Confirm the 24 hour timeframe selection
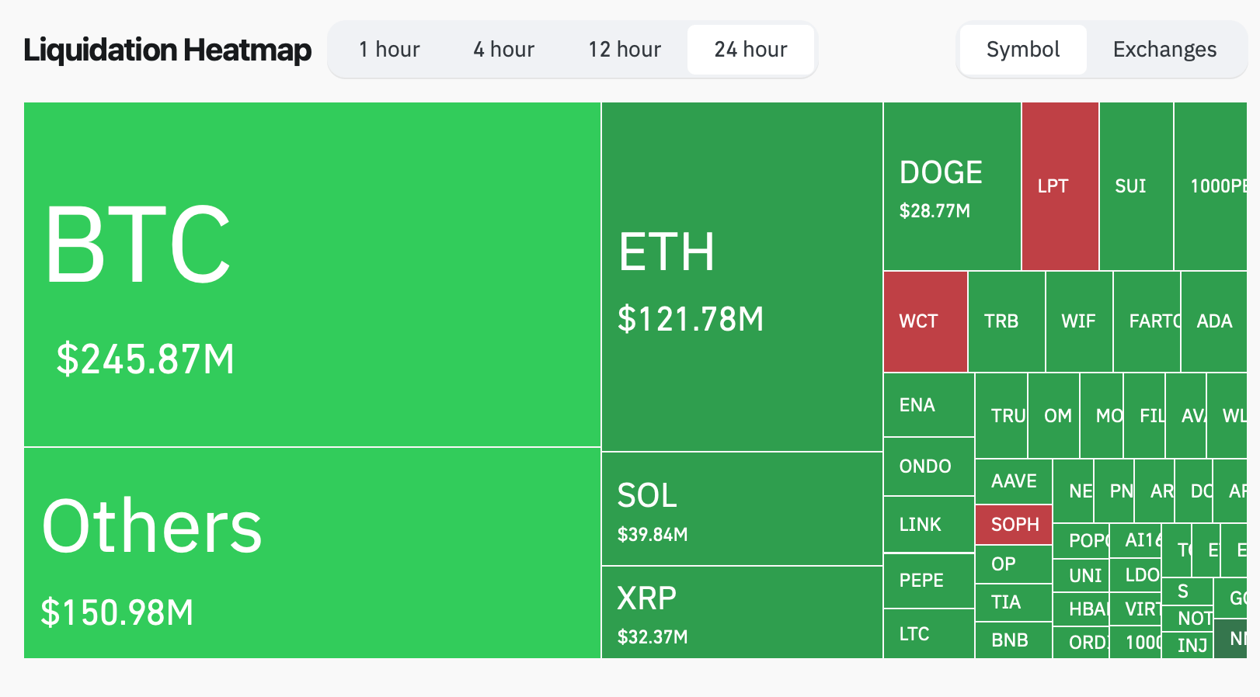The height and width of the screenshot is (697, 1260). point(750,49)
